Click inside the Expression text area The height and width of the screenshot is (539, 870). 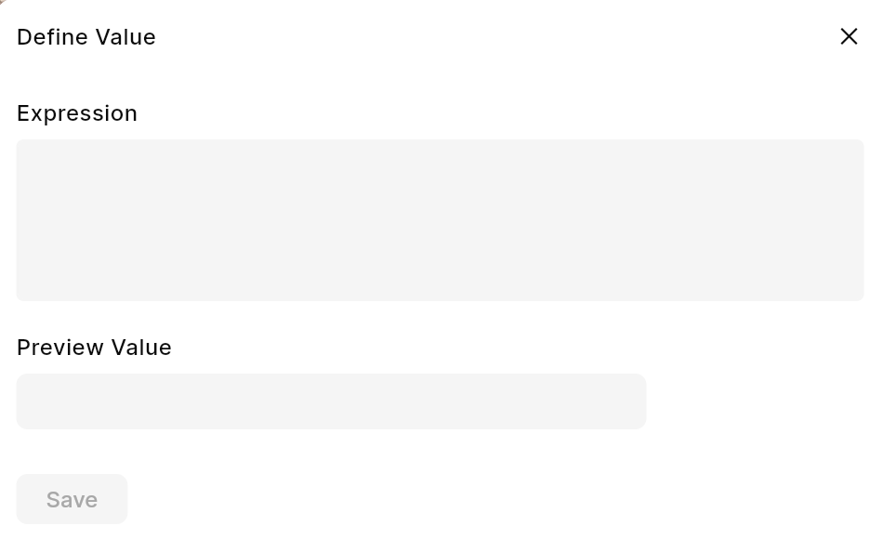(x=440, y=220)
